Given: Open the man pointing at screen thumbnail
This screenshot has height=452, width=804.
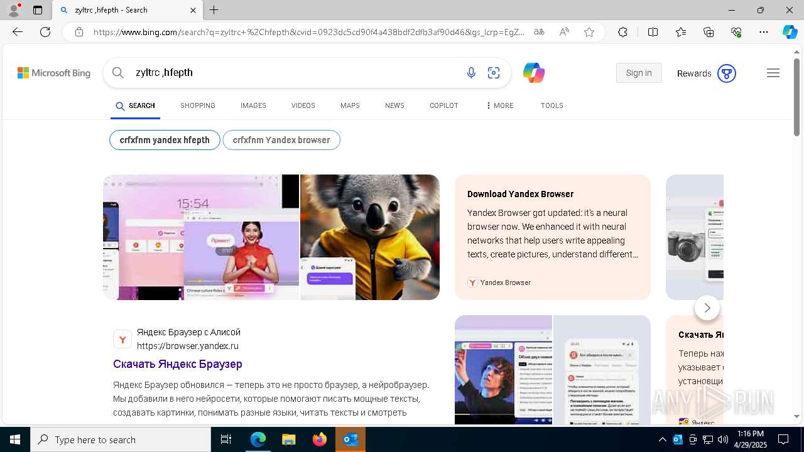Looking at the screenshot, I should [503, 370].
